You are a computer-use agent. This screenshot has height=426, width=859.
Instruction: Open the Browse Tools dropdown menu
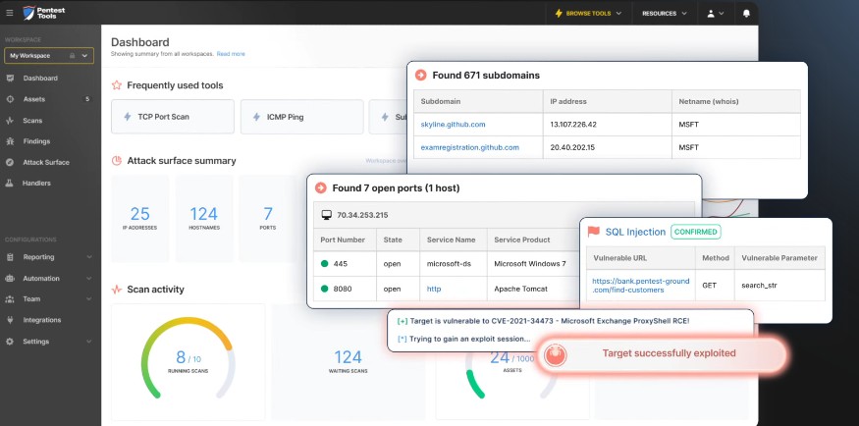point(589,13)
